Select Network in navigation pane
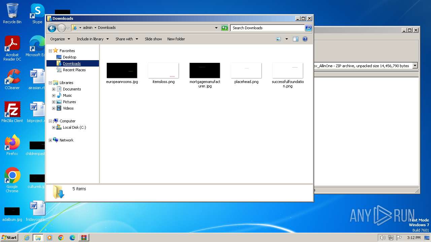This screenshot has width=431, height=242. (x=66, y=140)
